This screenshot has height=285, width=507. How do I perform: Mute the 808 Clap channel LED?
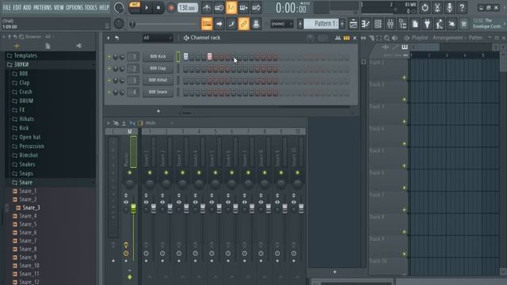[x=109, y=69]
